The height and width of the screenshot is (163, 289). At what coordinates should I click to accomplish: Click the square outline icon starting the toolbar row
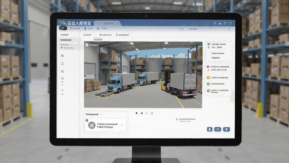(71, 29)
